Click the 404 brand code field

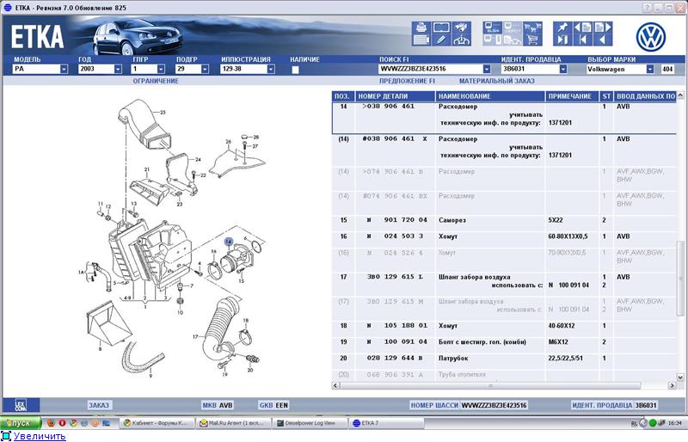tap(667, 69)
